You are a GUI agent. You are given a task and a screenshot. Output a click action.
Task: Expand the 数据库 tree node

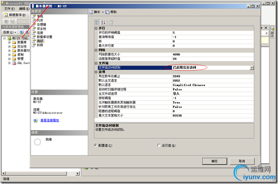click(9, 43)
